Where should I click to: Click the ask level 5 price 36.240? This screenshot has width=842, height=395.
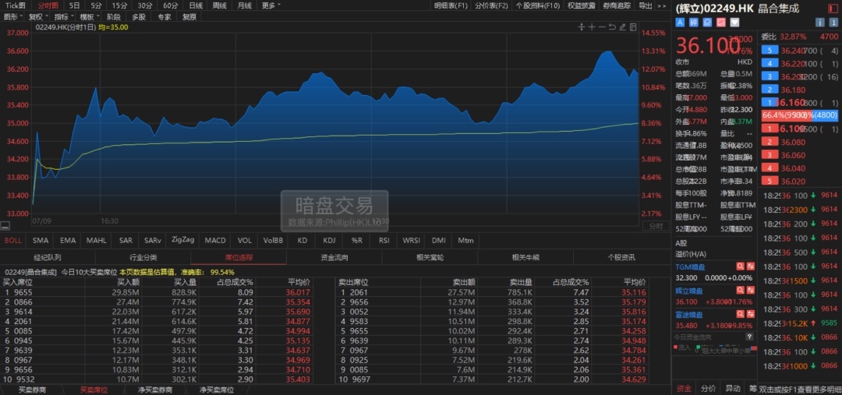791,51
